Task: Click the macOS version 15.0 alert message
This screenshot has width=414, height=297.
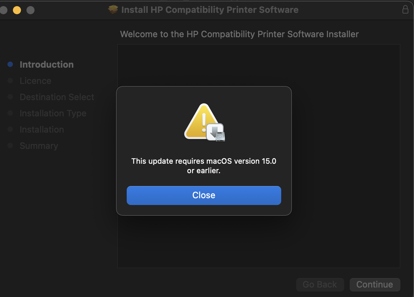Action: coord(204,166)
